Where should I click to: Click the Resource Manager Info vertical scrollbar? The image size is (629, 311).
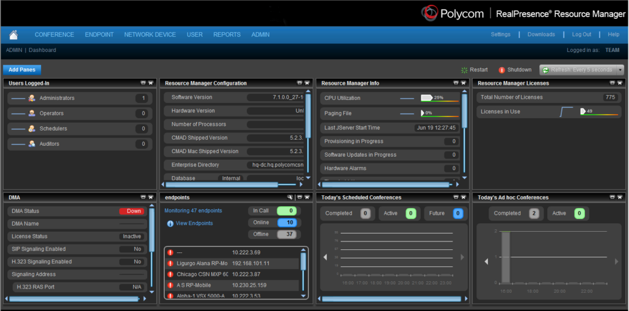pos(465,134)
